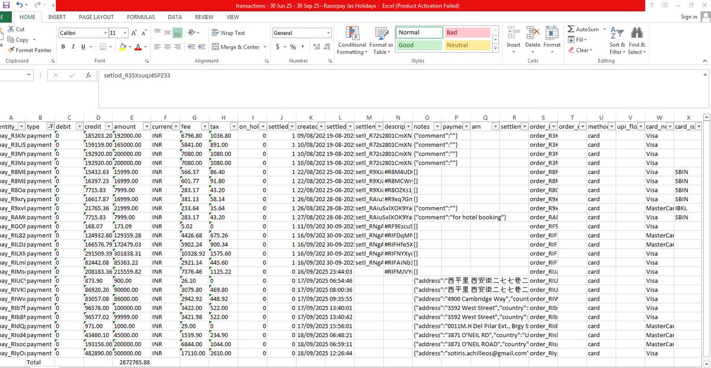Click the Copy button
Viewport: 711px width, 368px height.
(19, 40)
